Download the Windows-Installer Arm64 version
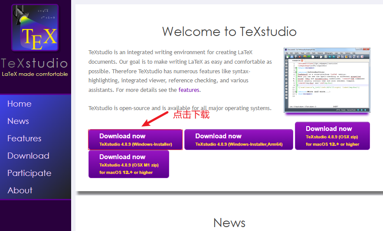This screenshot has width=383, height=231. pos(239,140)
